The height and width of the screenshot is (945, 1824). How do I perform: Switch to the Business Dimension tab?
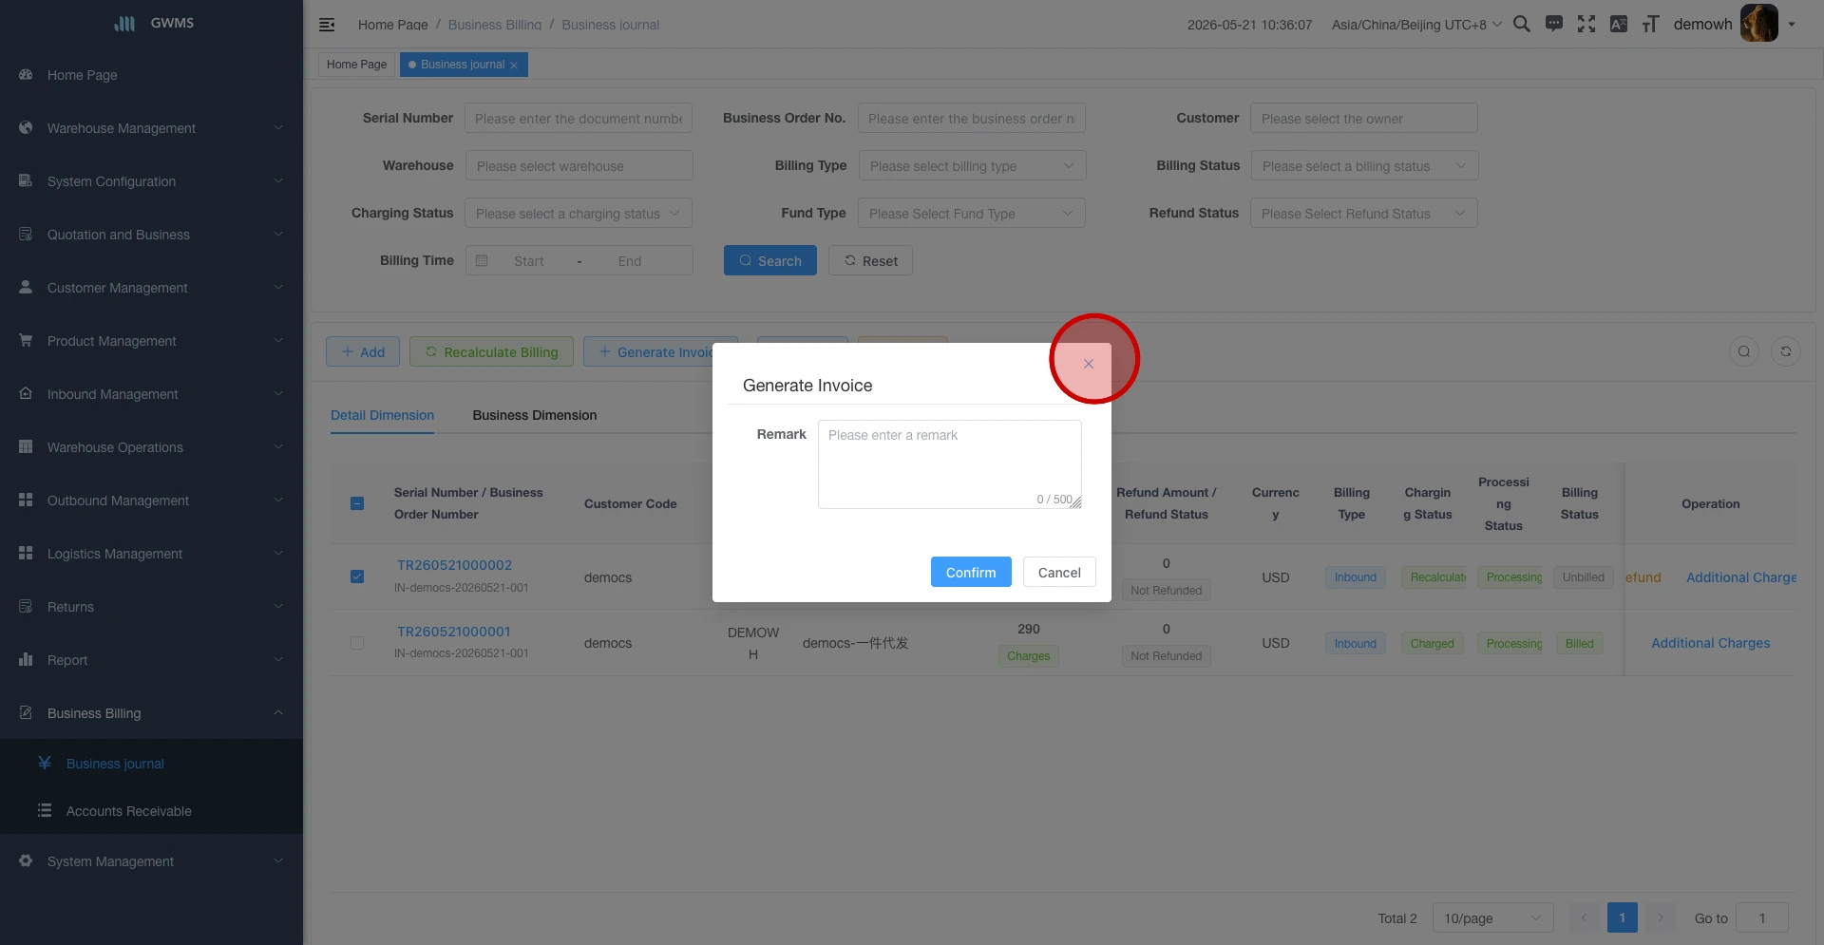pyautogui.click(x=535, y=415)
